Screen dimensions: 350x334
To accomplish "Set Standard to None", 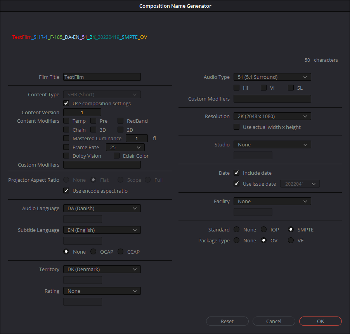I will 237,230.
